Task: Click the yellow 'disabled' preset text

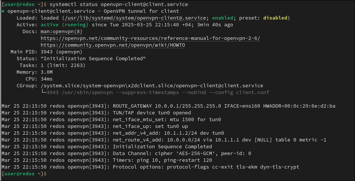Action: [275, 18]
